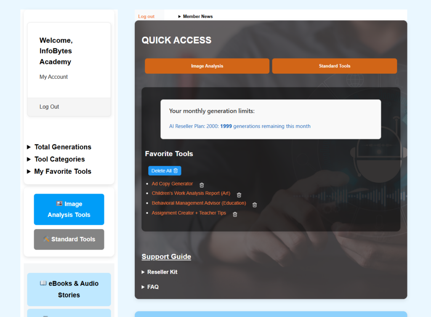Click the trash icon beside Ad Copy Generator
This screenshot has height=317, width=431.
pos(201,185)
